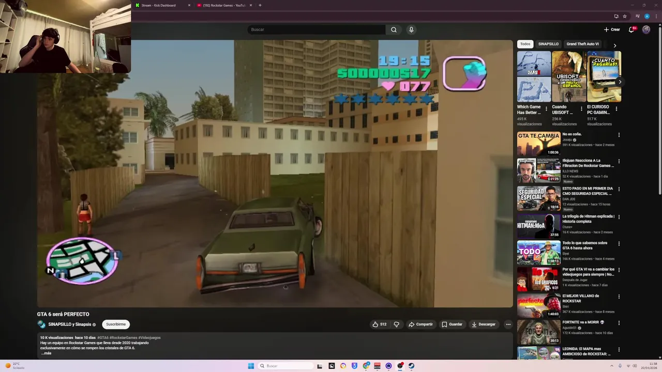The height and width of the screenshot is (372, 662).
Task: Open options for 'El CURIOSO PC GAMIN' short
Action: tap(616, 109)
